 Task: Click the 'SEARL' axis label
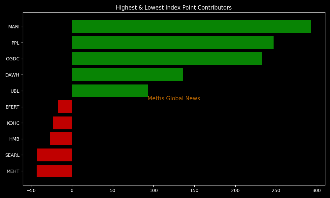(x=13, y=155)
